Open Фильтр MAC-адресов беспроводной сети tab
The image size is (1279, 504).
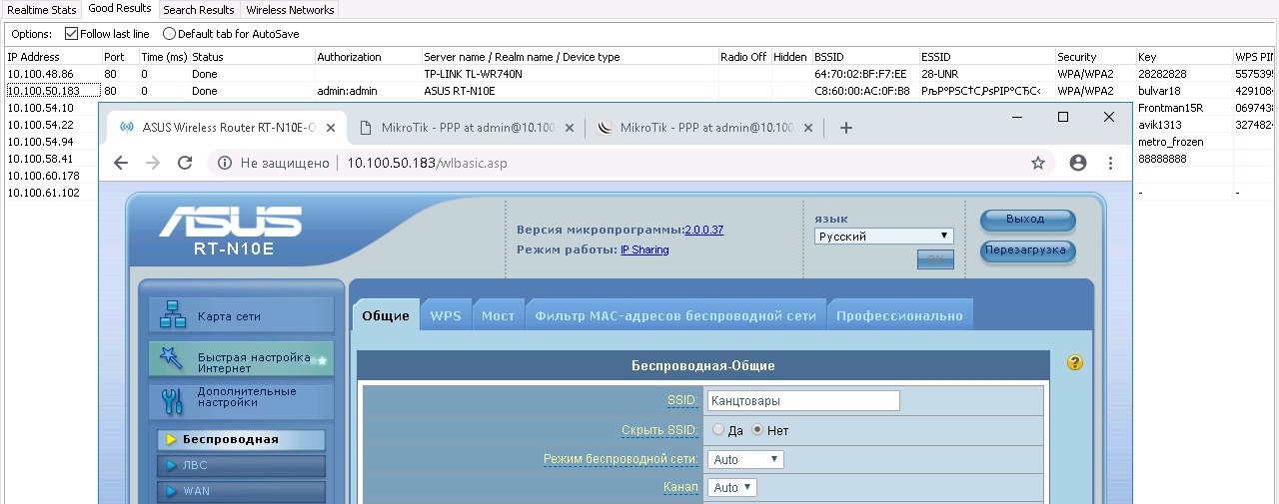pyautogui.click(x=675, y=315)
